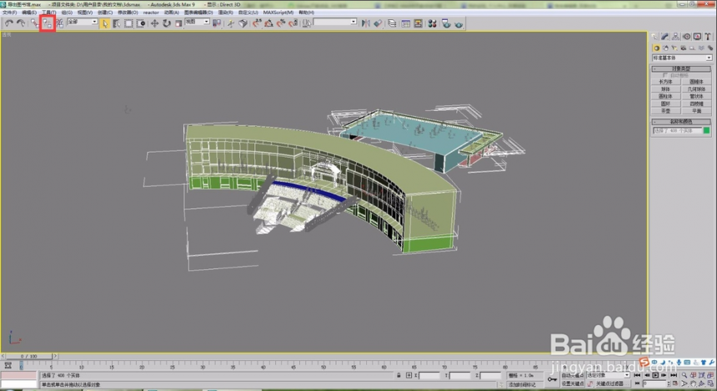Click the Go to End playback button

coord(673,375)
